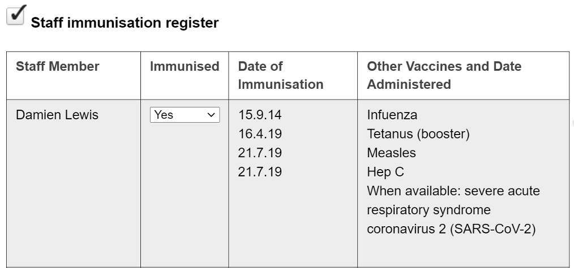This screenshot has height=268, width=574.
Task: Click the Tetanus (booster) vaccine entry
Action: coord(411,134)
